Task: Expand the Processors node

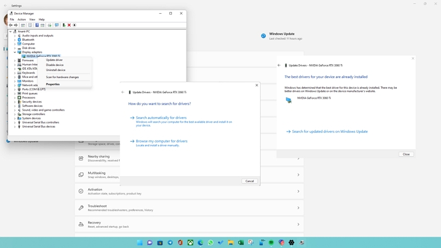Action: pos(15,98)
